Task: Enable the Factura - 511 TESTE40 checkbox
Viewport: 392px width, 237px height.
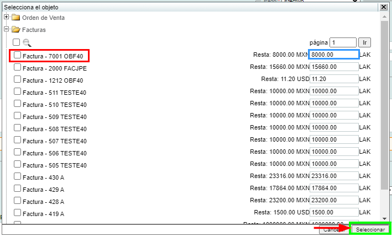Action: tap(18, 91)
